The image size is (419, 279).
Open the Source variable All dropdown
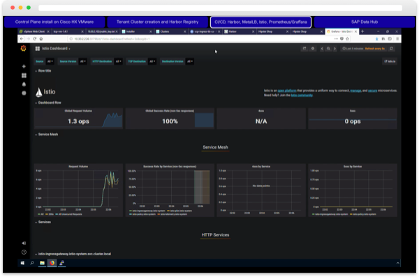point(50,61)
